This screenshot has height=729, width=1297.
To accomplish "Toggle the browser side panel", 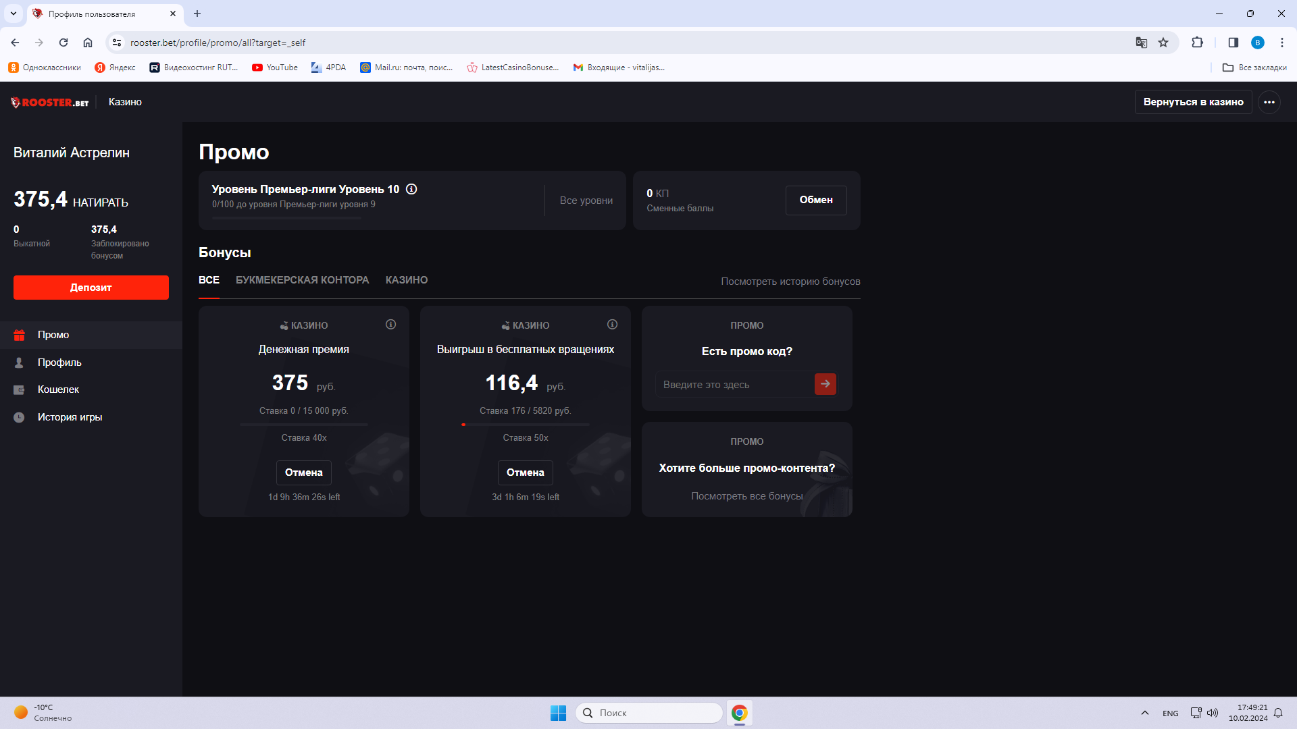I will click(1233, 43).
